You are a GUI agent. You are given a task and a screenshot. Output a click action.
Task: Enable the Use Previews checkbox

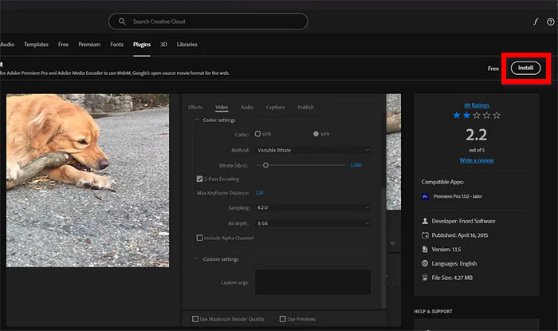[x=282, y=319]
